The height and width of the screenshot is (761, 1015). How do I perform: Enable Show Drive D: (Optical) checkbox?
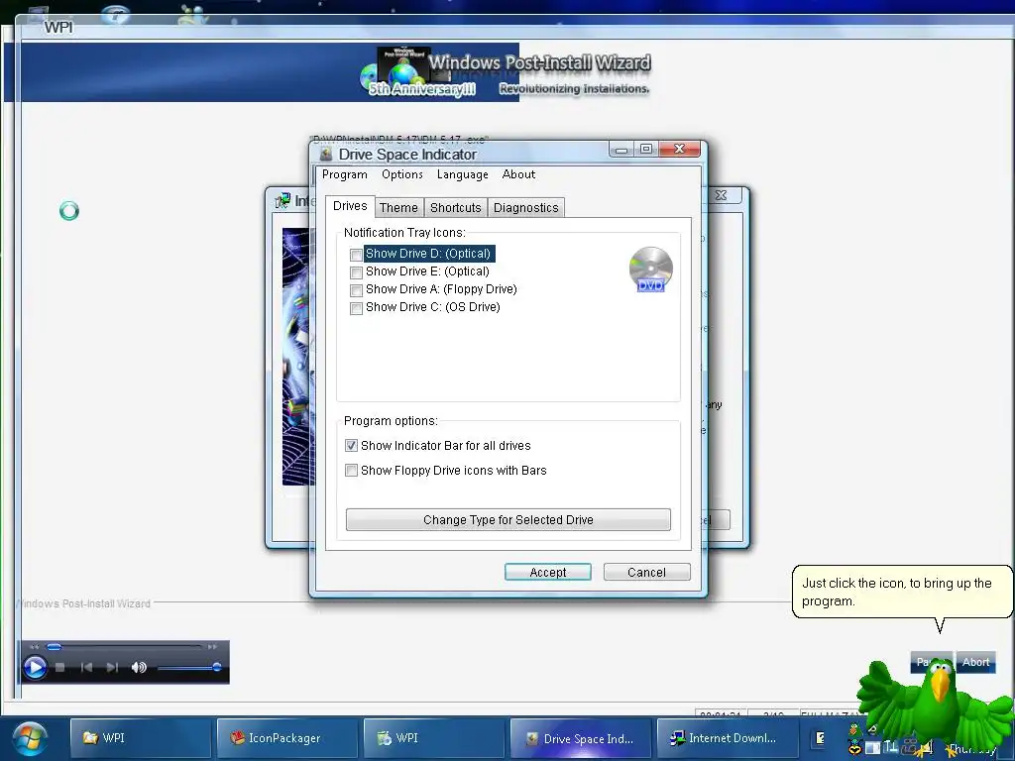tap(356, 255)
